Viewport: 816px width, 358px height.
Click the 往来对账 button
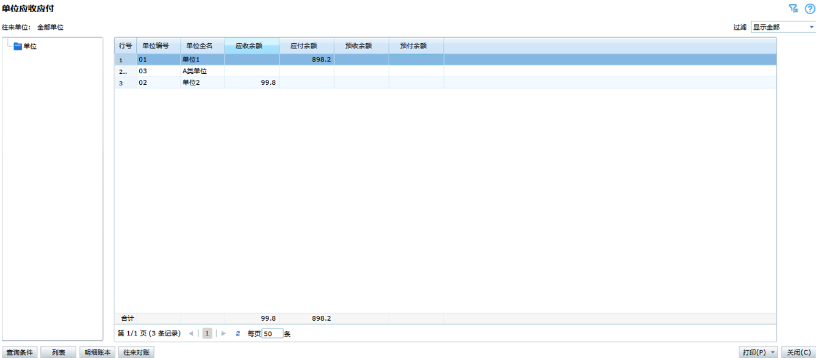(x=136, y=353)
